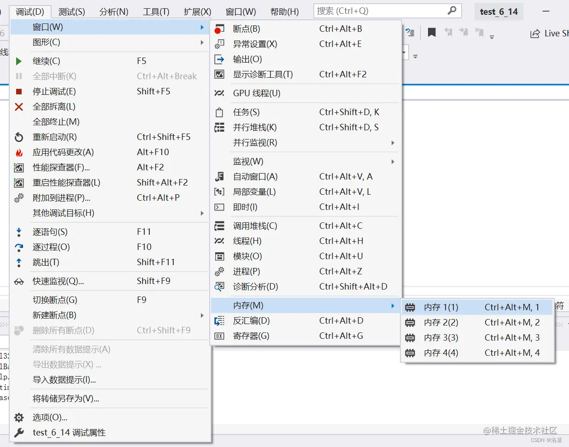This screenshot has width=569, height=447.
Task: Click the Exception Settings (异常设置) icon
Action: (219, 44)
